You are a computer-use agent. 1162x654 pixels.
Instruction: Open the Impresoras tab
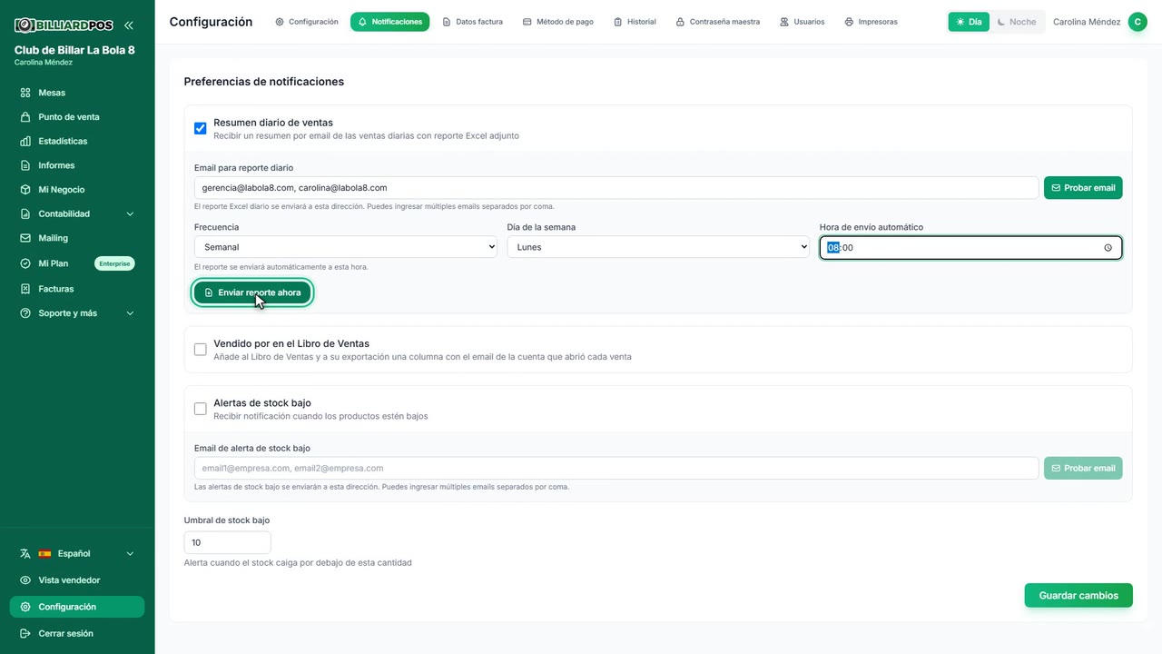[x=871, y=22]
